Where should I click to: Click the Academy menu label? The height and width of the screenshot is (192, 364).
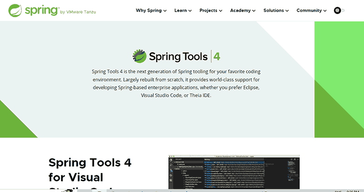(x=240, y=10)
